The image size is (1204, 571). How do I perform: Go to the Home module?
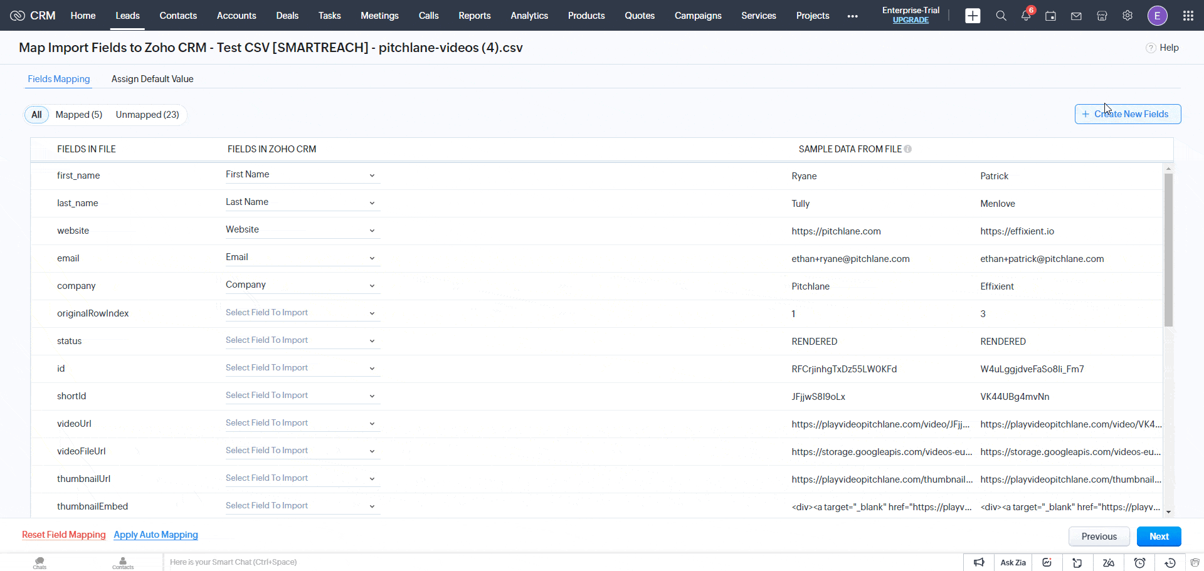pos(83,16)
